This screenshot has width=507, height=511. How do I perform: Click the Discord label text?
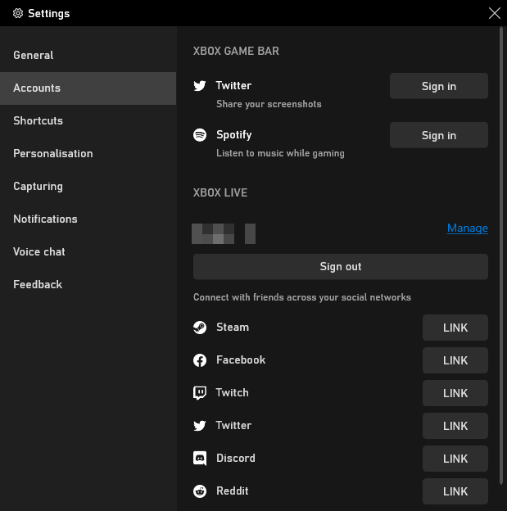click(x=236, y=459)
